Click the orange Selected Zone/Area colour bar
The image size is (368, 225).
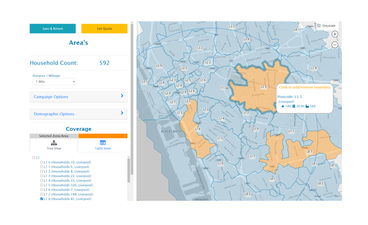(x=103, y=136)
